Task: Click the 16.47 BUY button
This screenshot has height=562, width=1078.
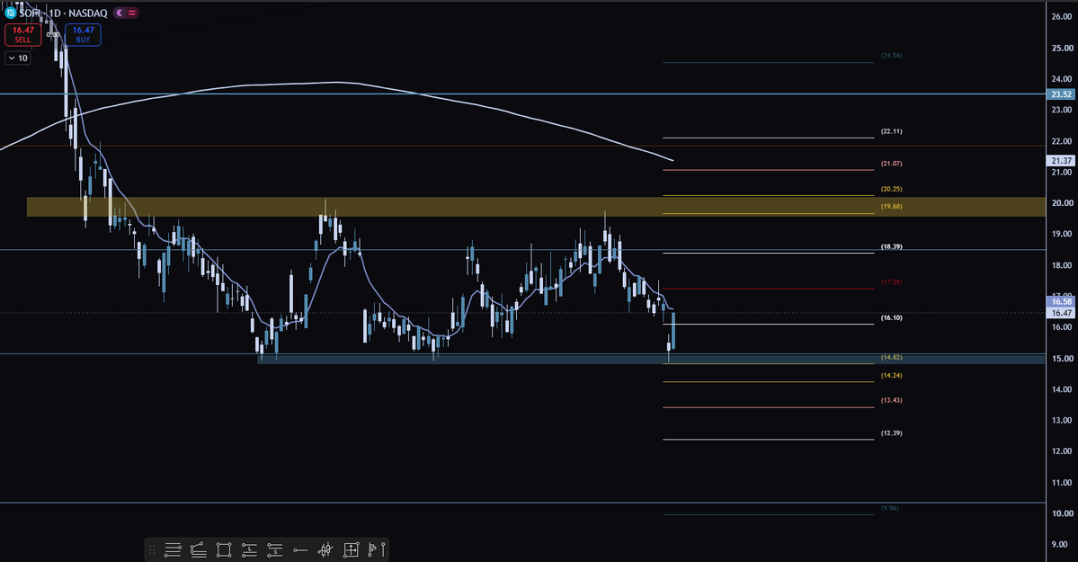Action: (84, 34)
